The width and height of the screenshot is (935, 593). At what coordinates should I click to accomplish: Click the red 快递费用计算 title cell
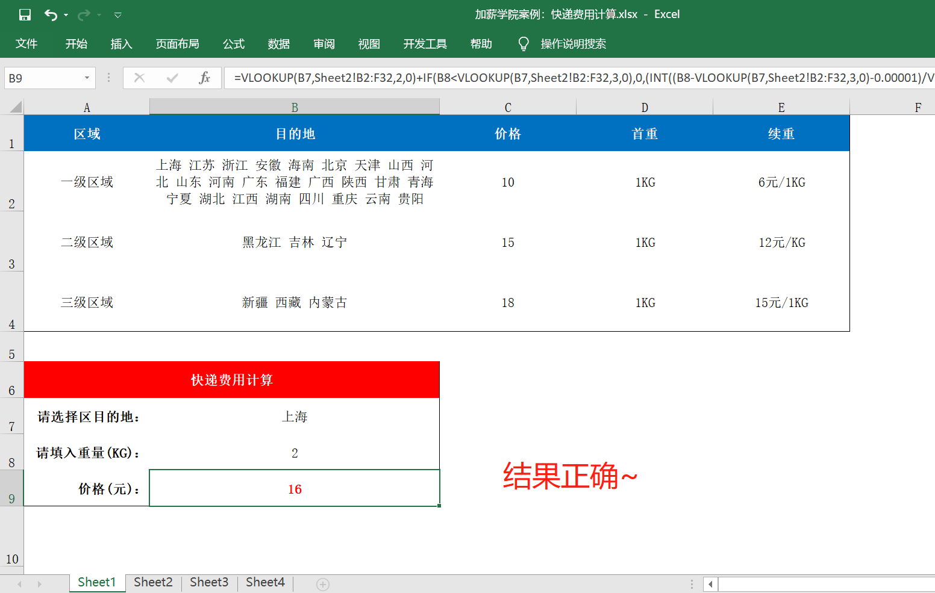(x=232, y=380)
